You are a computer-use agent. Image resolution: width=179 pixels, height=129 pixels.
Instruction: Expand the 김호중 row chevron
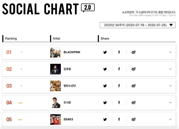[x=170, y=69]
